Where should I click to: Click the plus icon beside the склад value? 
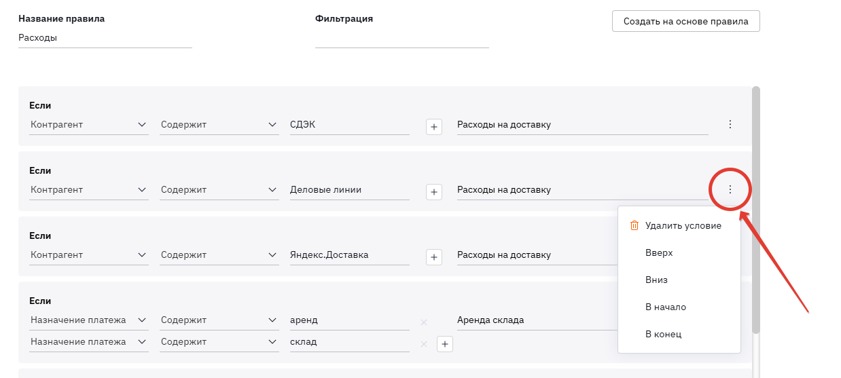(x=445, y=344)
